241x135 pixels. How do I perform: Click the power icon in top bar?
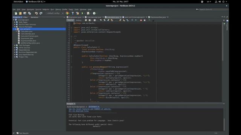(x=223, y=1)
